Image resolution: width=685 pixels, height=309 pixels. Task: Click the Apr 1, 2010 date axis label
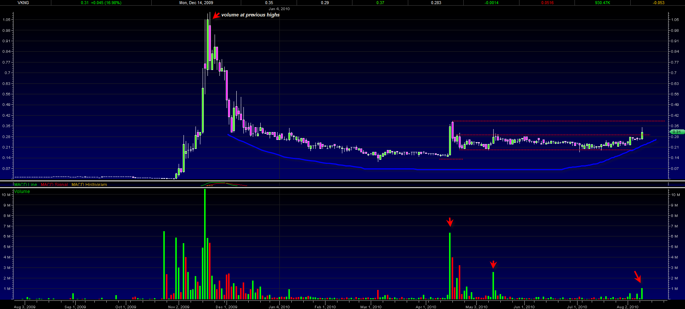point(426,307)
